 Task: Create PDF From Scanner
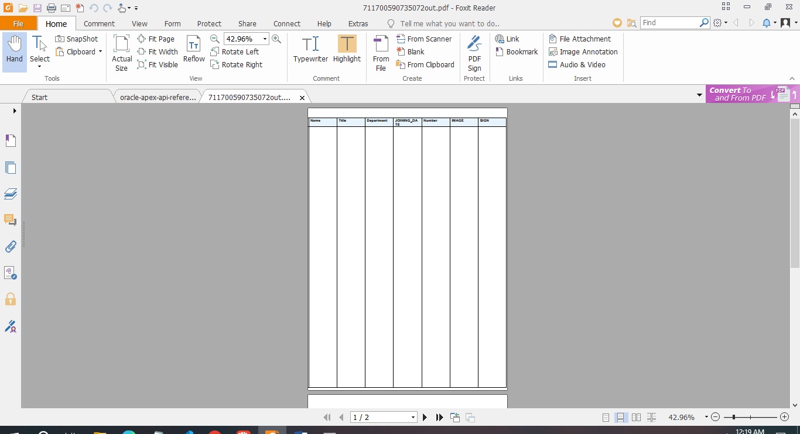tap(424, 39)
